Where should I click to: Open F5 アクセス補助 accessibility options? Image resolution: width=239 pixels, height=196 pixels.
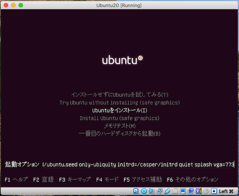coord(143,180)
